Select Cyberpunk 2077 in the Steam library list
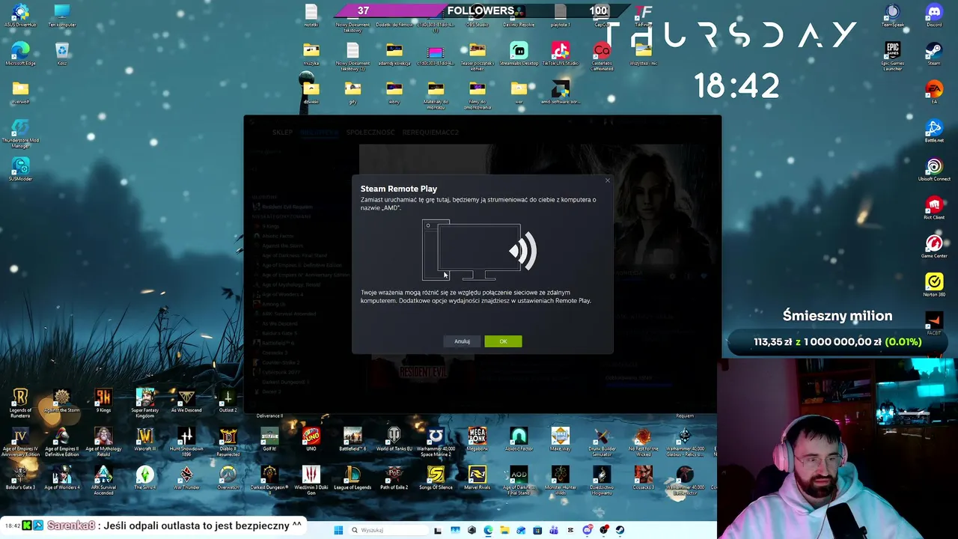958x539 pixels. [281, 372]
